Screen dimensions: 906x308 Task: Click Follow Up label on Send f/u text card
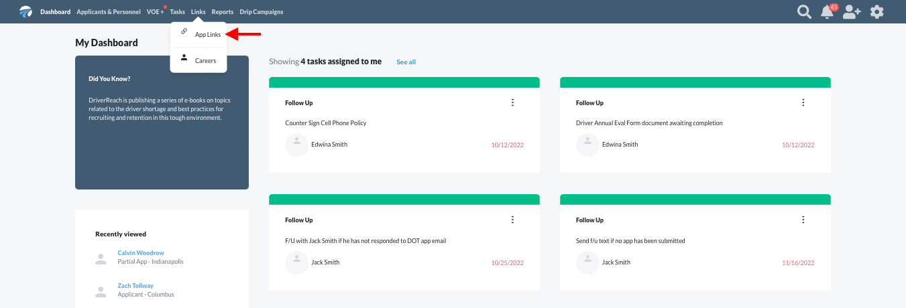pyautogui.click(x=590, y=220)
